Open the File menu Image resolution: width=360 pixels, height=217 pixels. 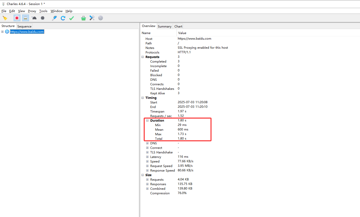pyautogui.click(x=4, y=11)
